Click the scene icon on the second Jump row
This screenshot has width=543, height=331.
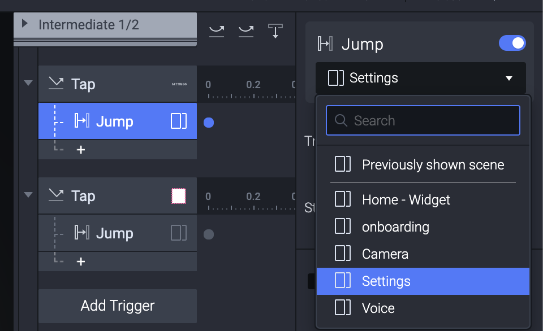179,233
